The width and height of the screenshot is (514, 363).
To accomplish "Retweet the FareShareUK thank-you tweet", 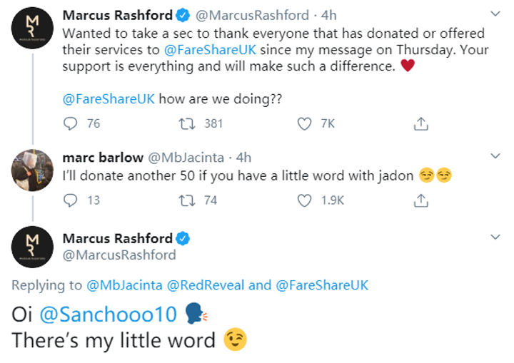I will pyautogui.click(x=187, y=124).
